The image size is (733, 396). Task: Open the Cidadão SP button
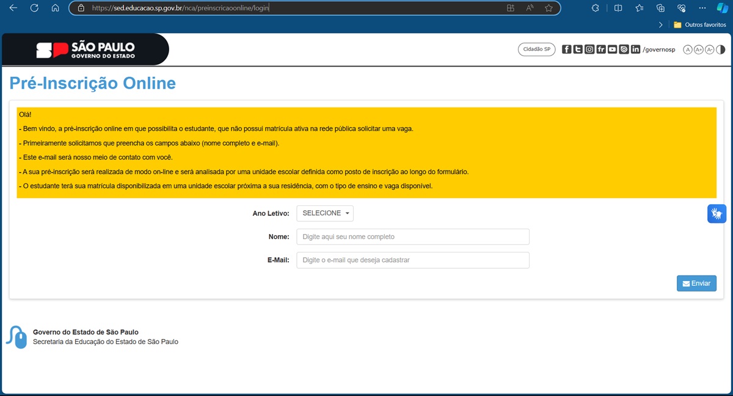click(x=537, y=50)
